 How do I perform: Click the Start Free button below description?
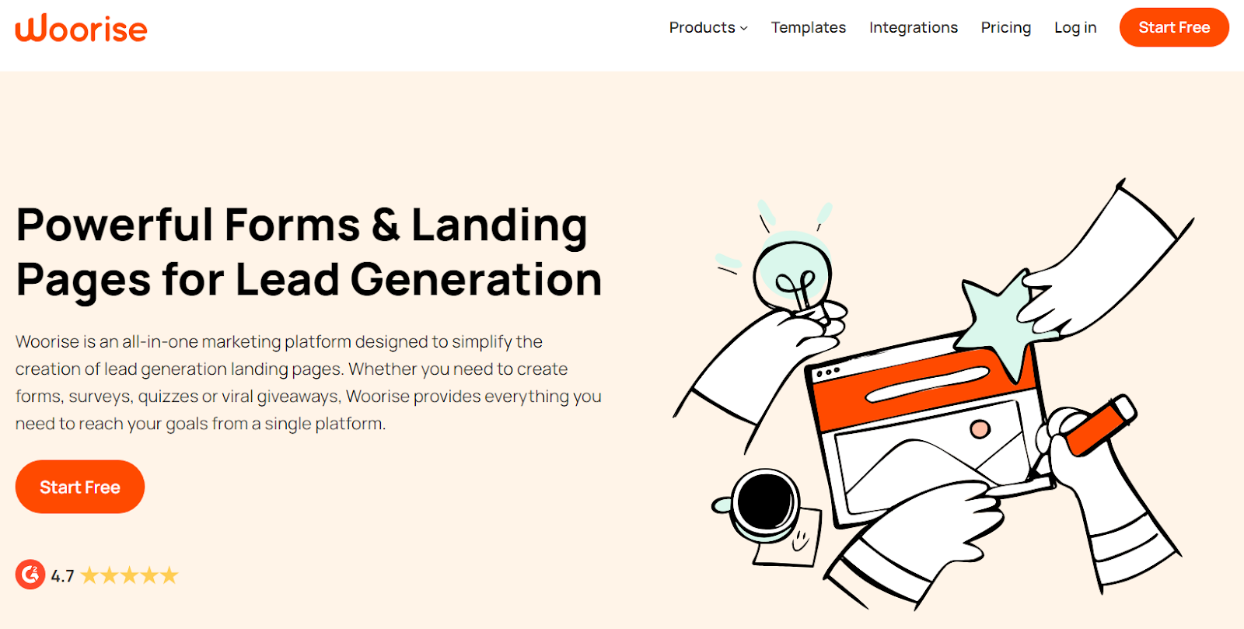(x=80, y=487)
